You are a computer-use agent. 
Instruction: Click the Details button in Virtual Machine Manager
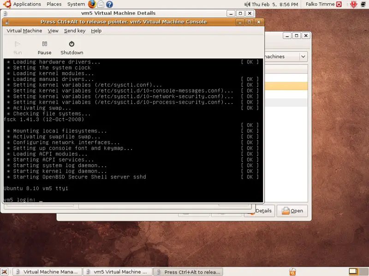[263, 211]
